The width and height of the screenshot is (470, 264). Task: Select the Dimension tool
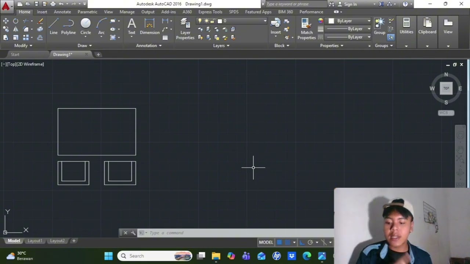click(149, 27)
